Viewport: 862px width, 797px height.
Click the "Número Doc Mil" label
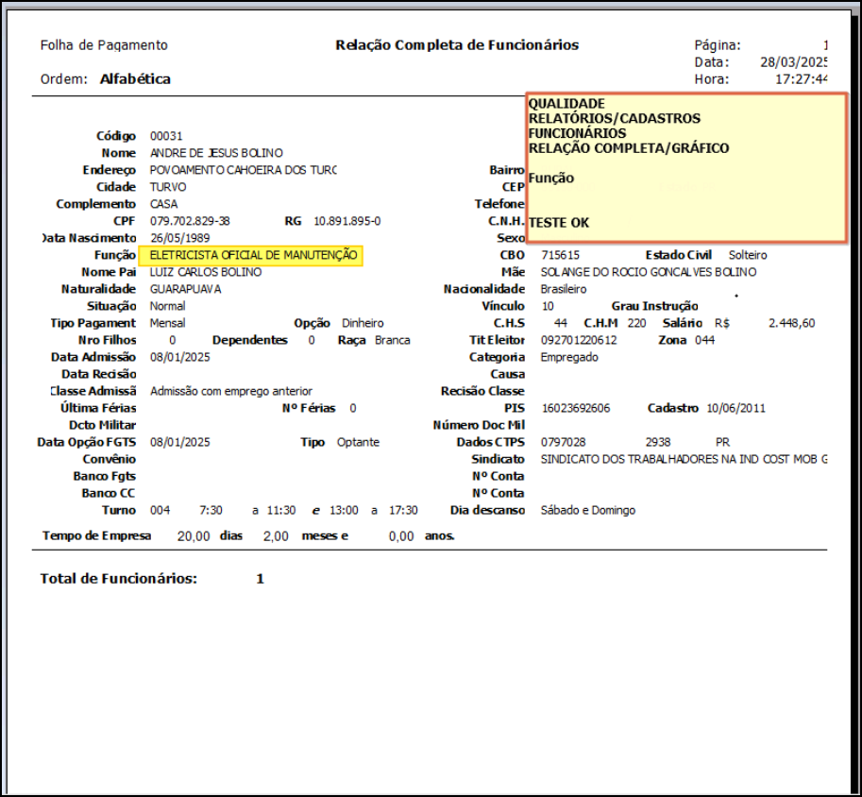point(479,425)
